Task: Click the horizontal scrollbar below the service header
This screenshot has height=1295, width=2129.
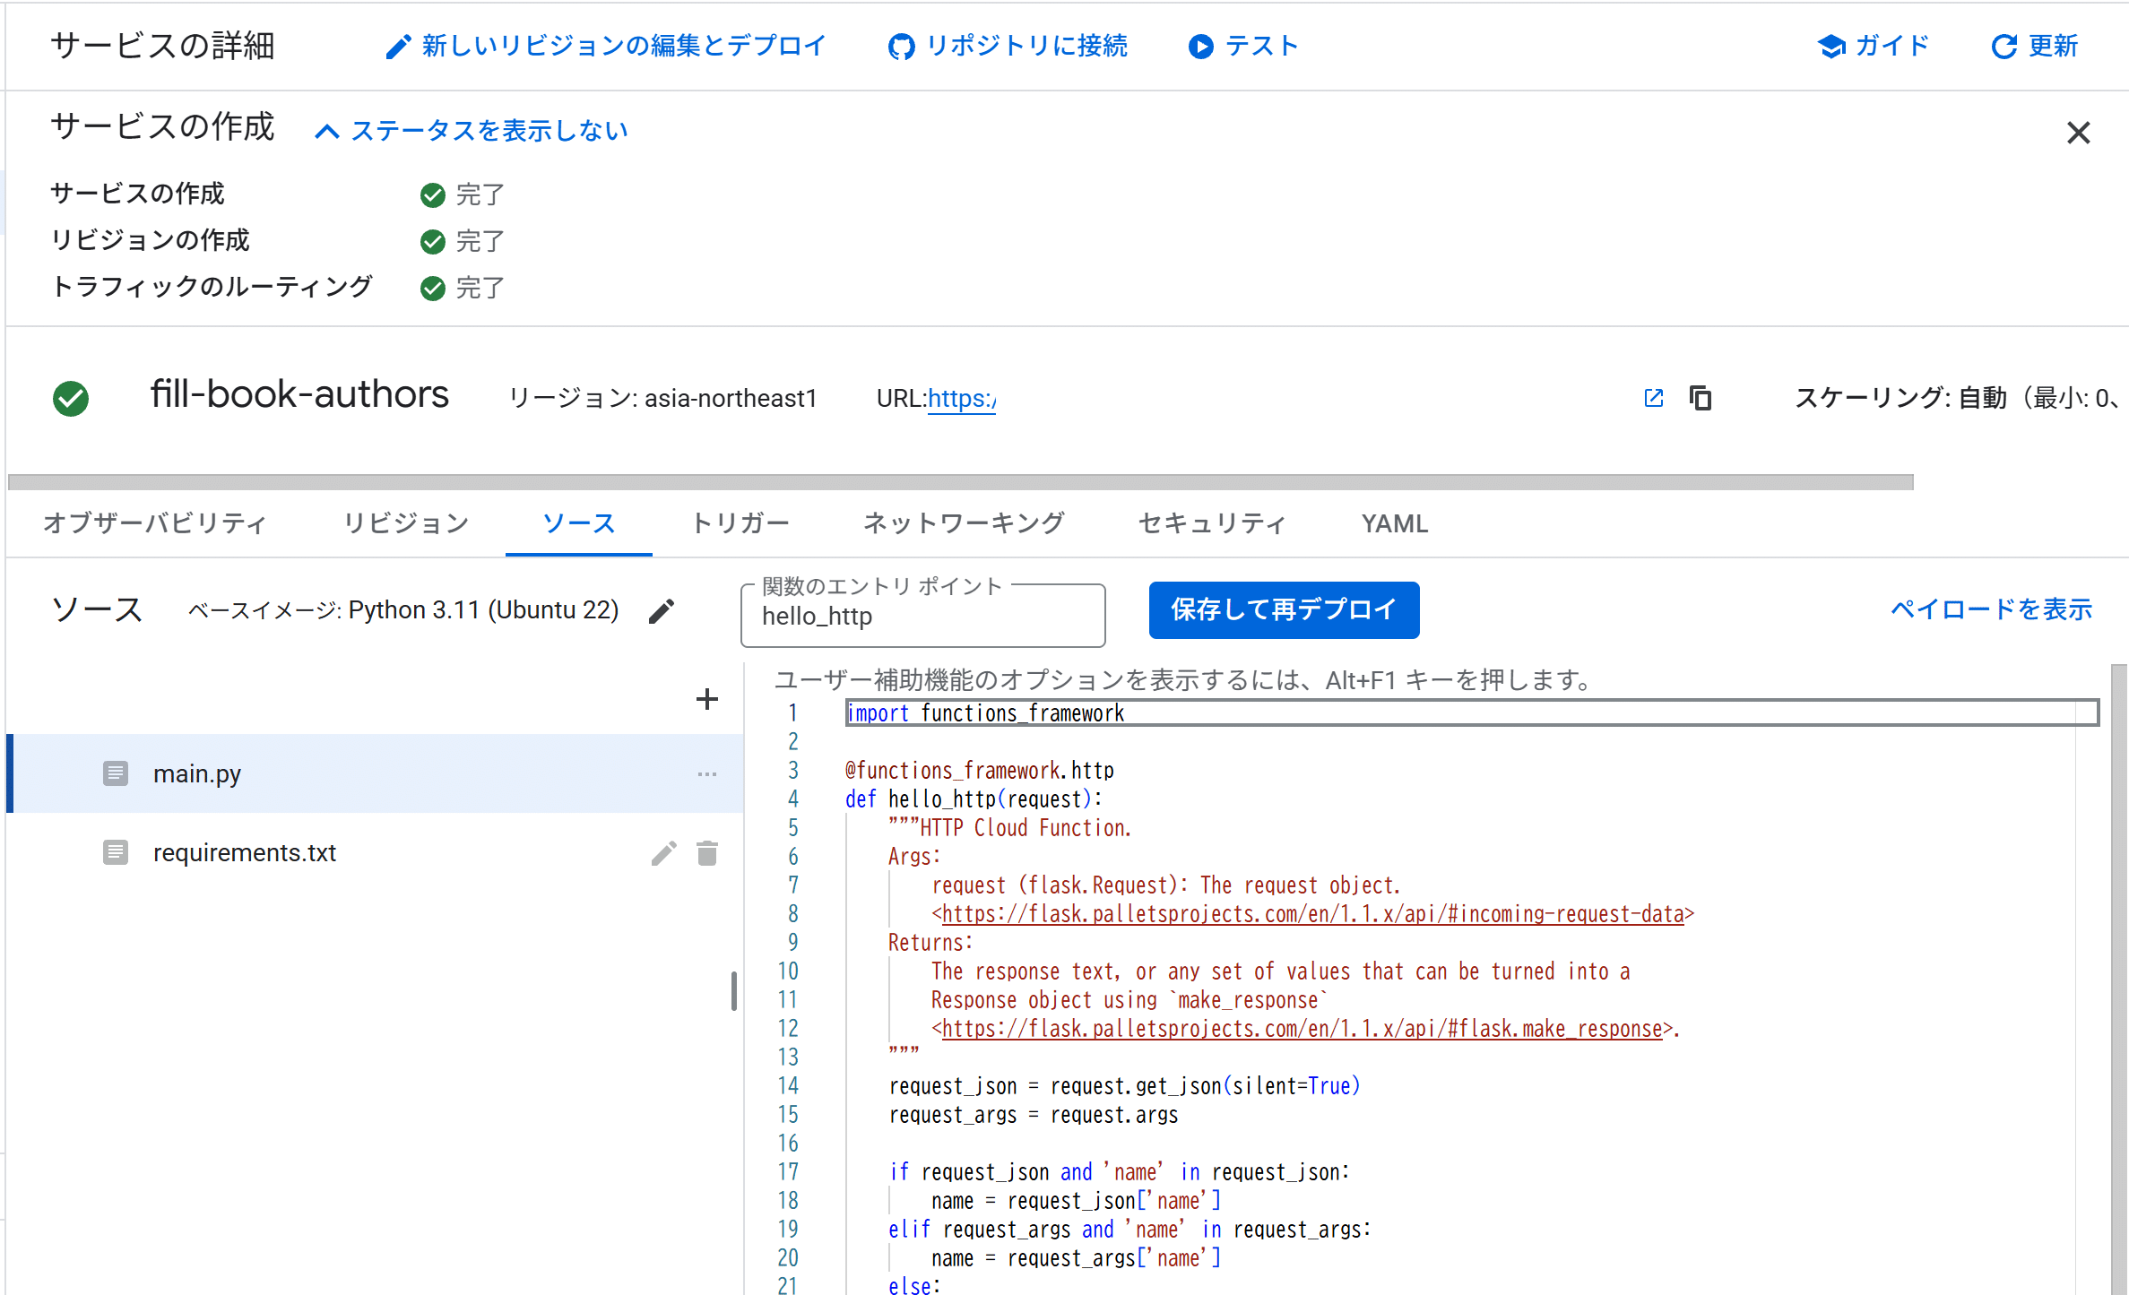Action: [959, 482]
